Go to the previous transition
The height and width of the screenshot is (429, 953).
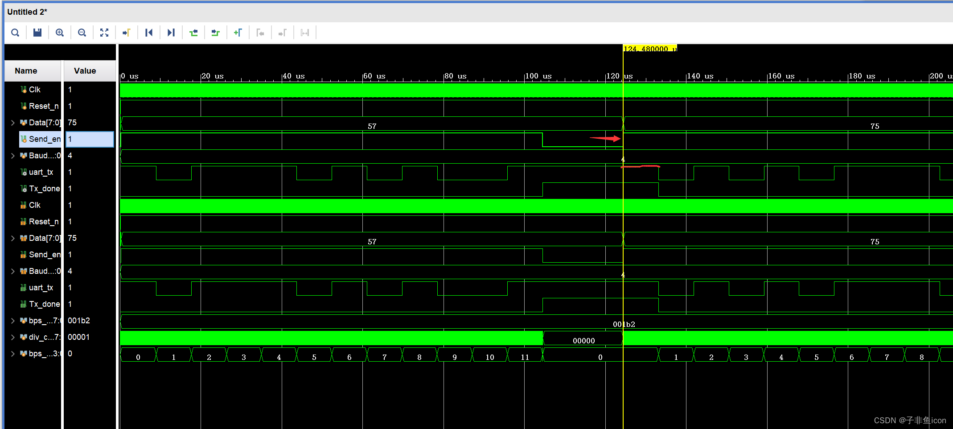point(193,33)
